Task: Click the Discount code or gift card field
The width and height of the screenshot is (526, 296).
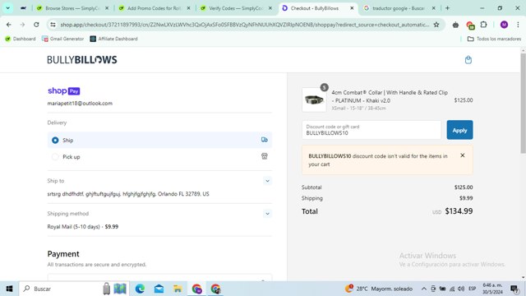Action: pyautogui.click(x=371, y=130)
